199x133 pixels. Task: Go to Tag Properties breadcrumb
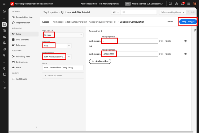pyautogui.click(x=50, y=12)
